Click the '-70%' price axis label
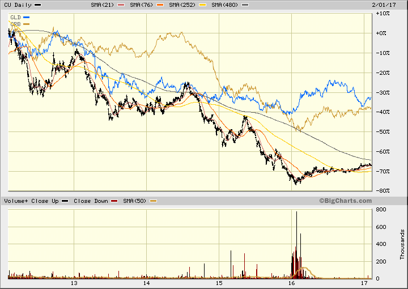The width and height of the screenshot is (408, 289). pos(382,172)
